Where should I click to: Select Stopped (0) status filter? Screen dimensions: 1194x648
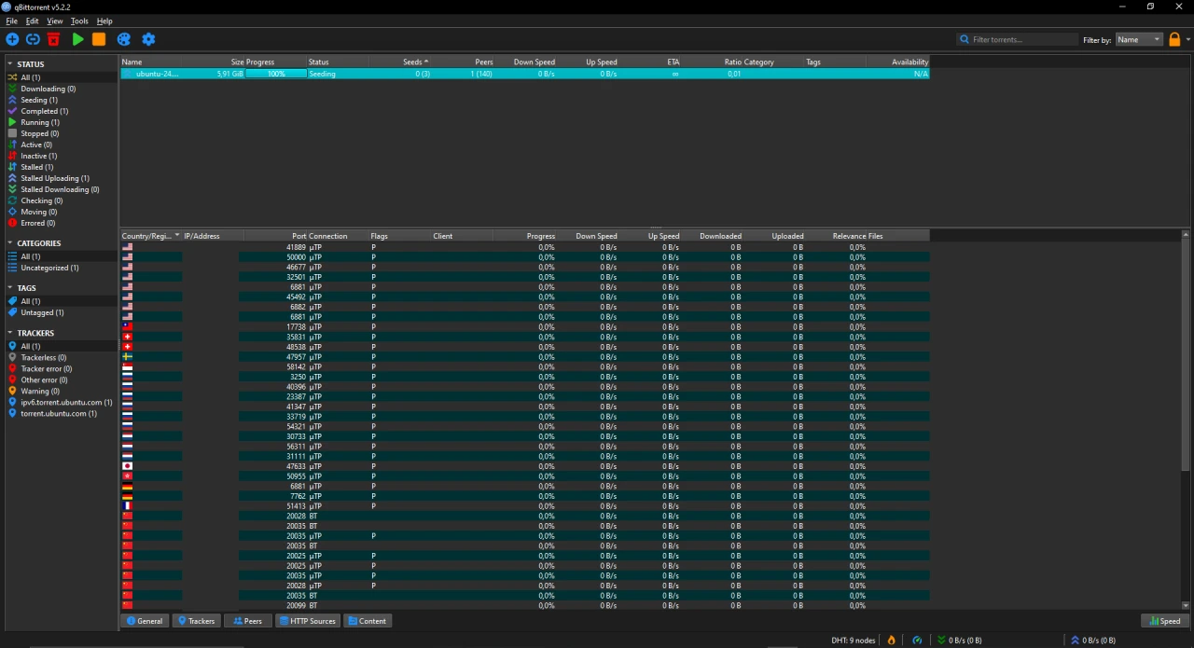pyautogui.click(x=40, y=133)
